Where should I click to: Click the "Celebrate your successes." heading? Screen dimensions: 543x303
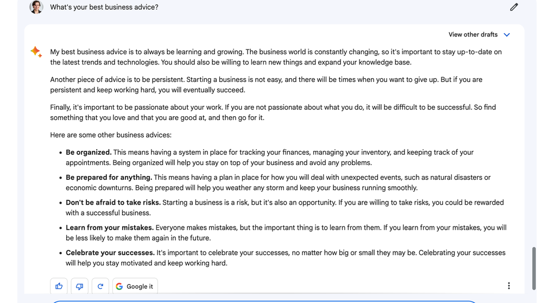110,252
